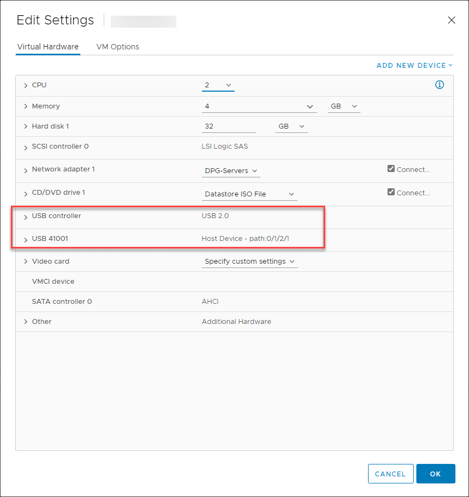This screenshot has height=497, width=469.
Task: Click the Cancel button
Action: (390, 474)
